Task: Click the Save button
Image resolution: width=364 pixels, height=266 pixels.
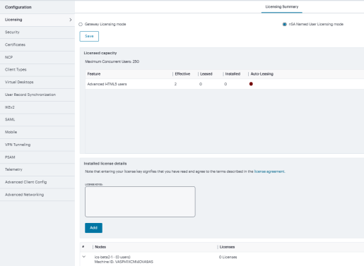Action: pos(89,36)
